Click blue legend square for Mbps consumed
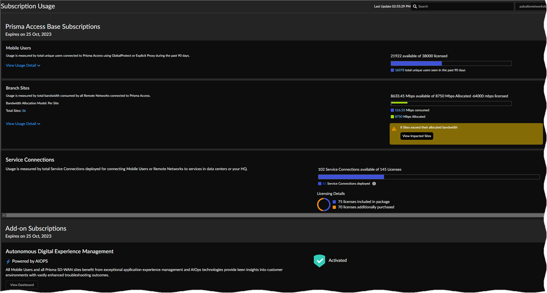Viewport: 547px width, 293px height. point(392,110)
